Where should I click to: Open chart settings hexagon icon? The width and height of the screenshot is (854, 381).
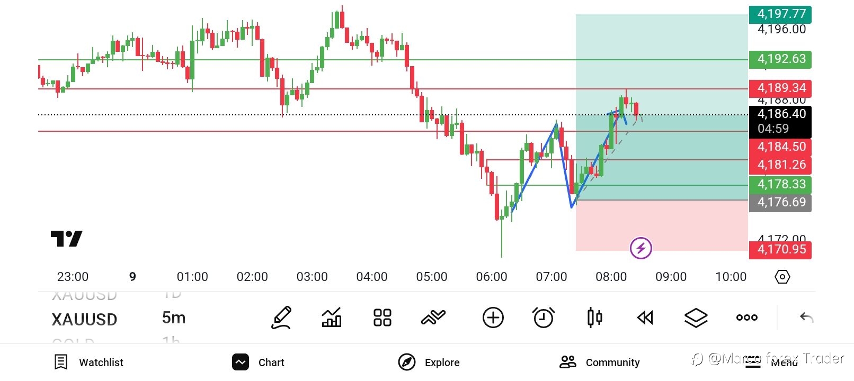(782, 277)
